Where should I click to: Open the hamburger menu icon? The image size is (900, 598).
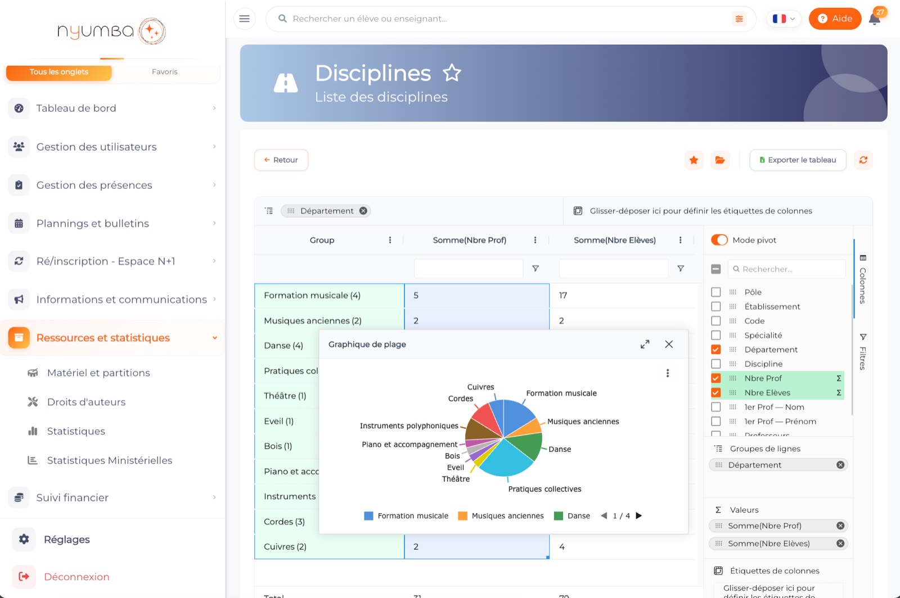pyautogui.click(x=244, y=19)
